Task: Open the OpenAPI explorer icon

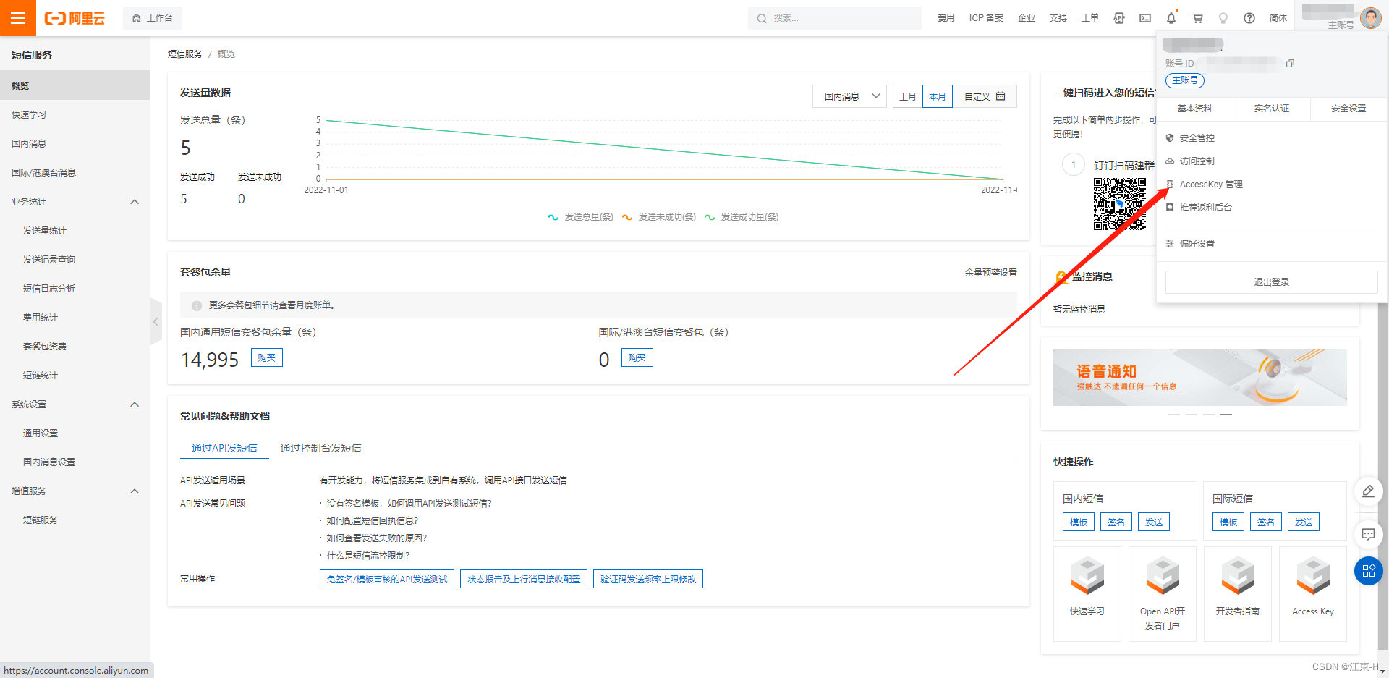Action: tap(1119, 18)
